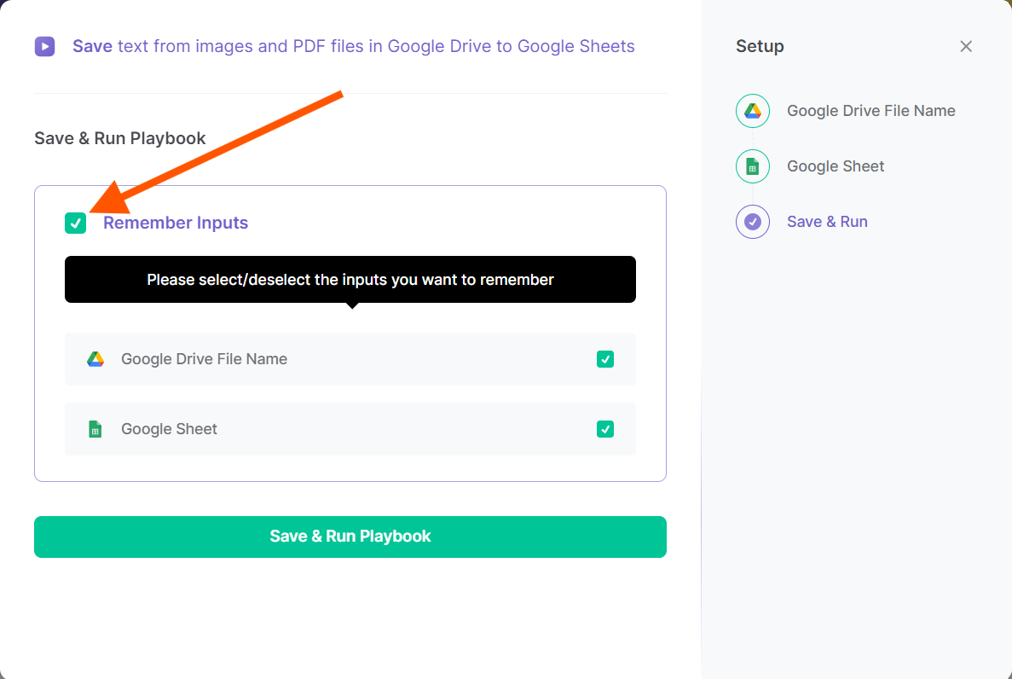Click the Save & Run checkmark step icon

pyautogui.click(x=753, y=222)
